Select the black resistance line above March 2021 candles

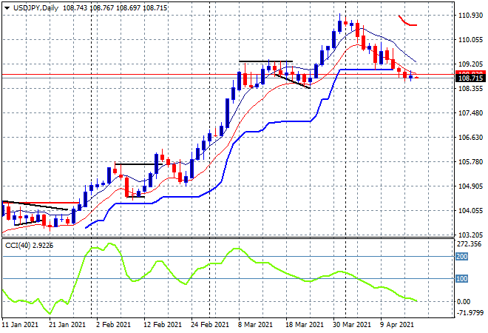265,61
